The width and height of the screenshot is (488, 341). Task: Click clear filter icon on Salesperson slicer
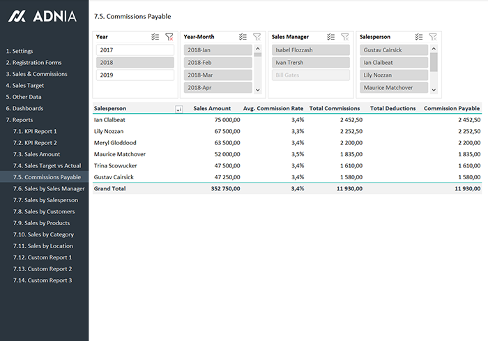433,37
